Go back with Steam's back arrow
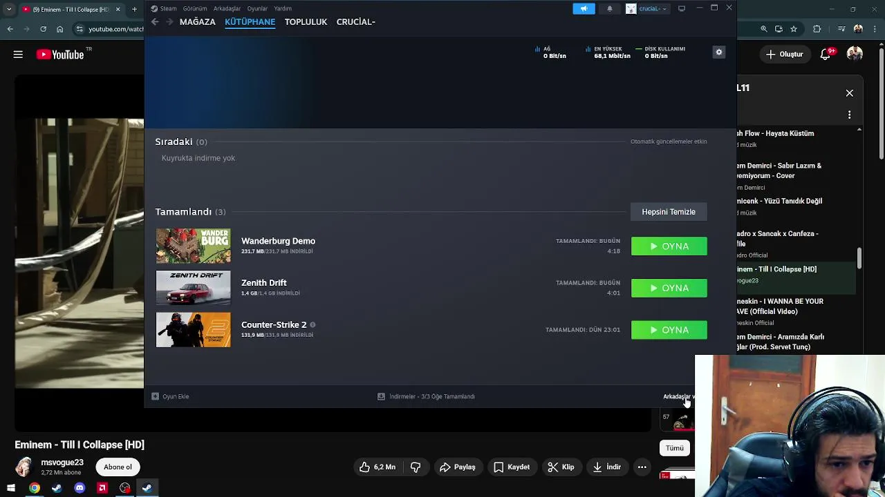885x497 pixels. 155,22
